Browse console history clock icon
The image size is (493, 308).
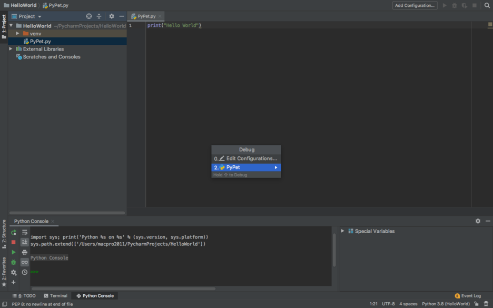pyautogui.click(x=25, y=272)
